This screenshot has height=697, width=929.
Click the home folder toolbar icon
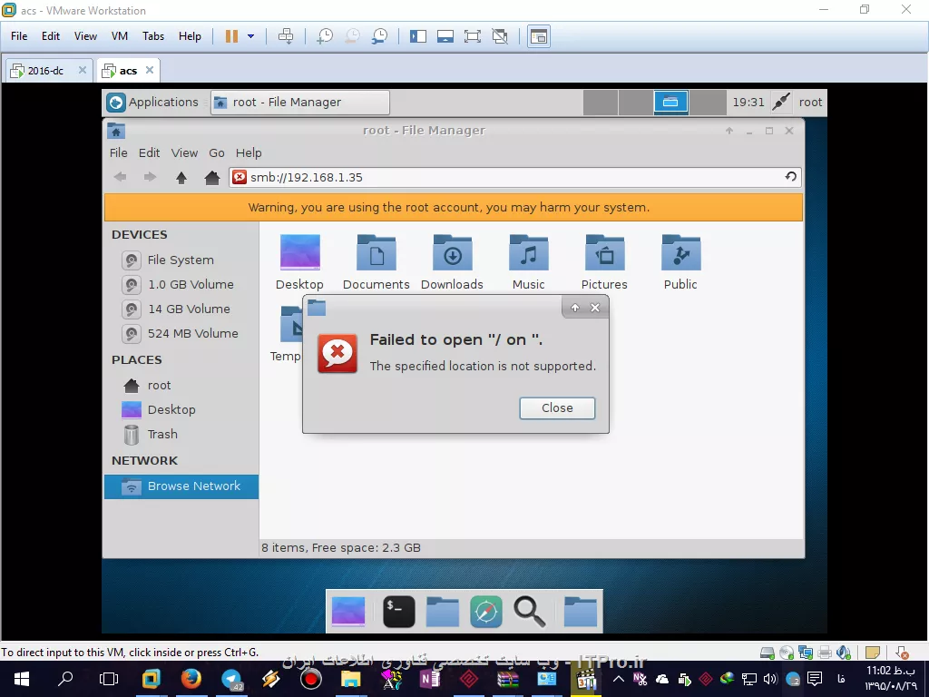[212, 177]
